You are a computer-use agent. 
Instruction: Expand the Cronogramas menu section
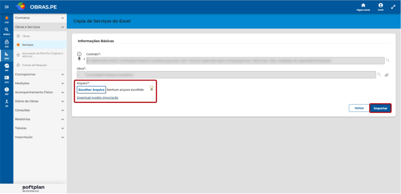40,75
